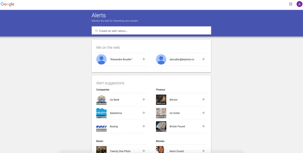
Task: Click the Alerts page title
Action: click(x=99, y=15)
